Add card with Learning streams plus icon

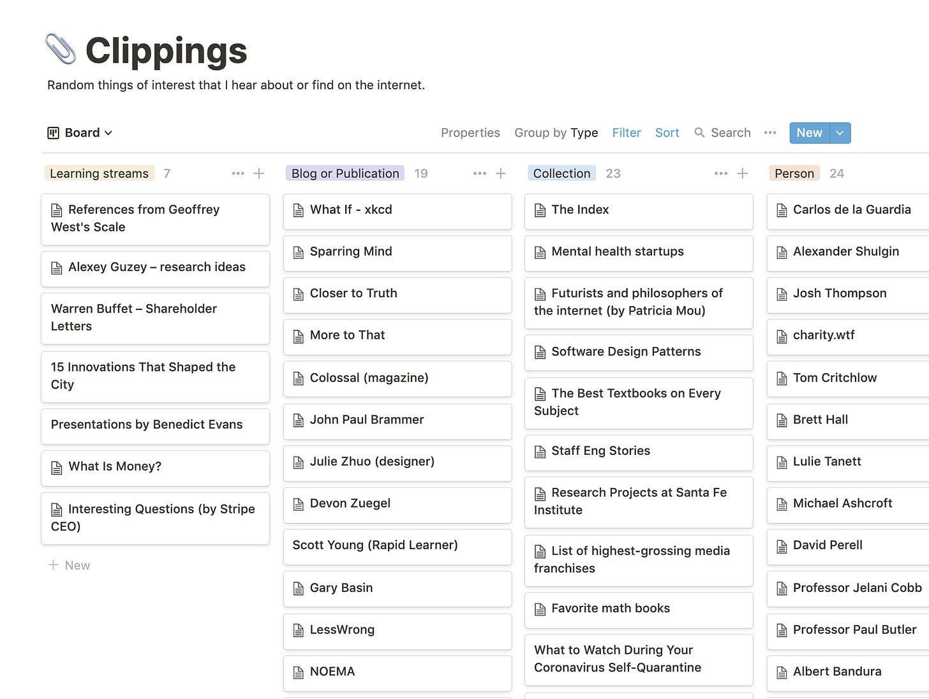[x=259, y=173]
